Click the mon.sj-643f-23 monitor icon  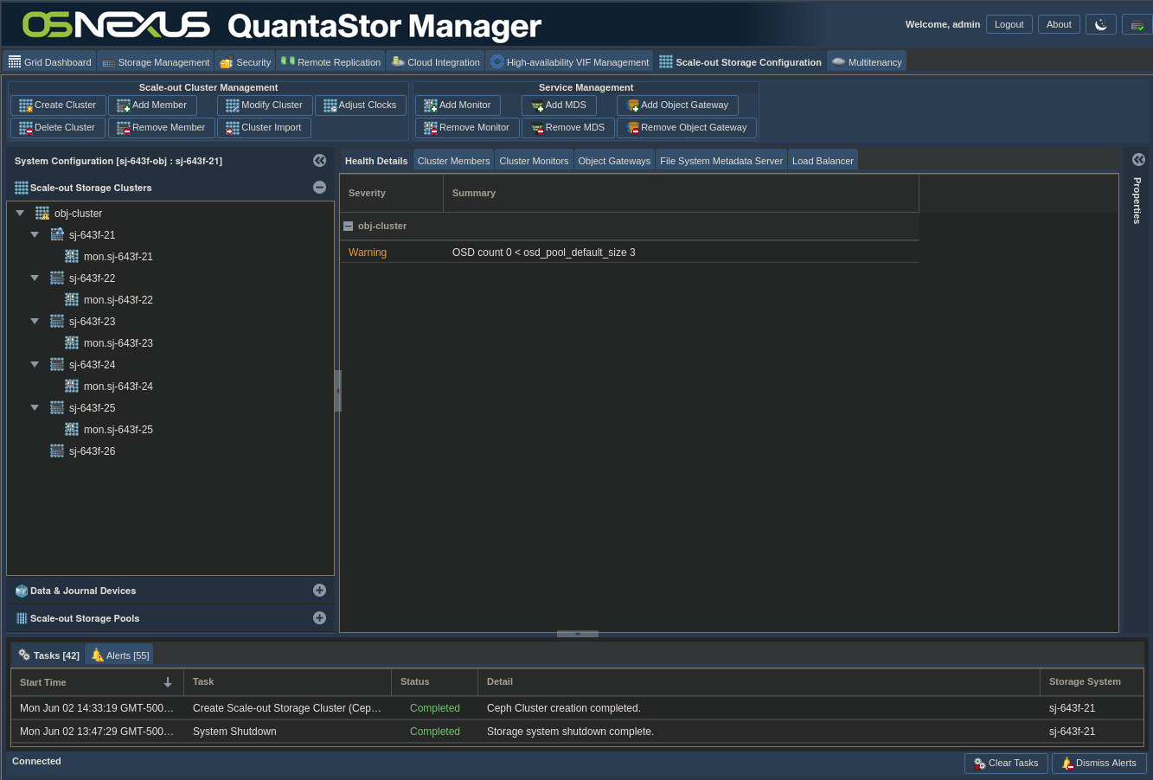tap(72, 343)
